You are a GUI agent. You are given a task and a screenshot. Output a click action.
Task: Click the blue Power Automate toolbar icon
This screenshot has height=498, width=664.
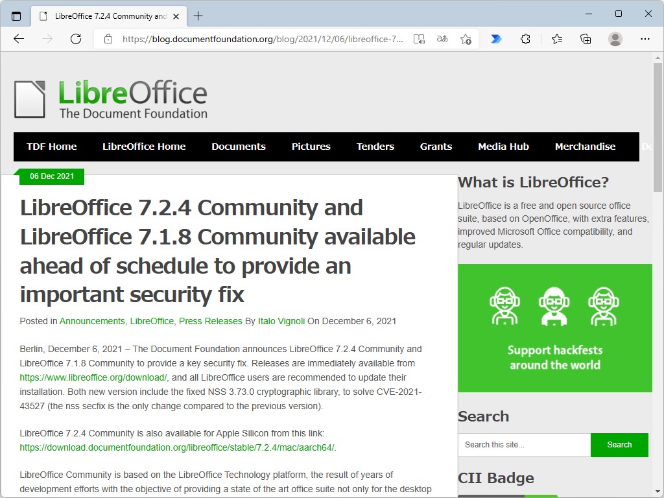[x=496, y=39]
